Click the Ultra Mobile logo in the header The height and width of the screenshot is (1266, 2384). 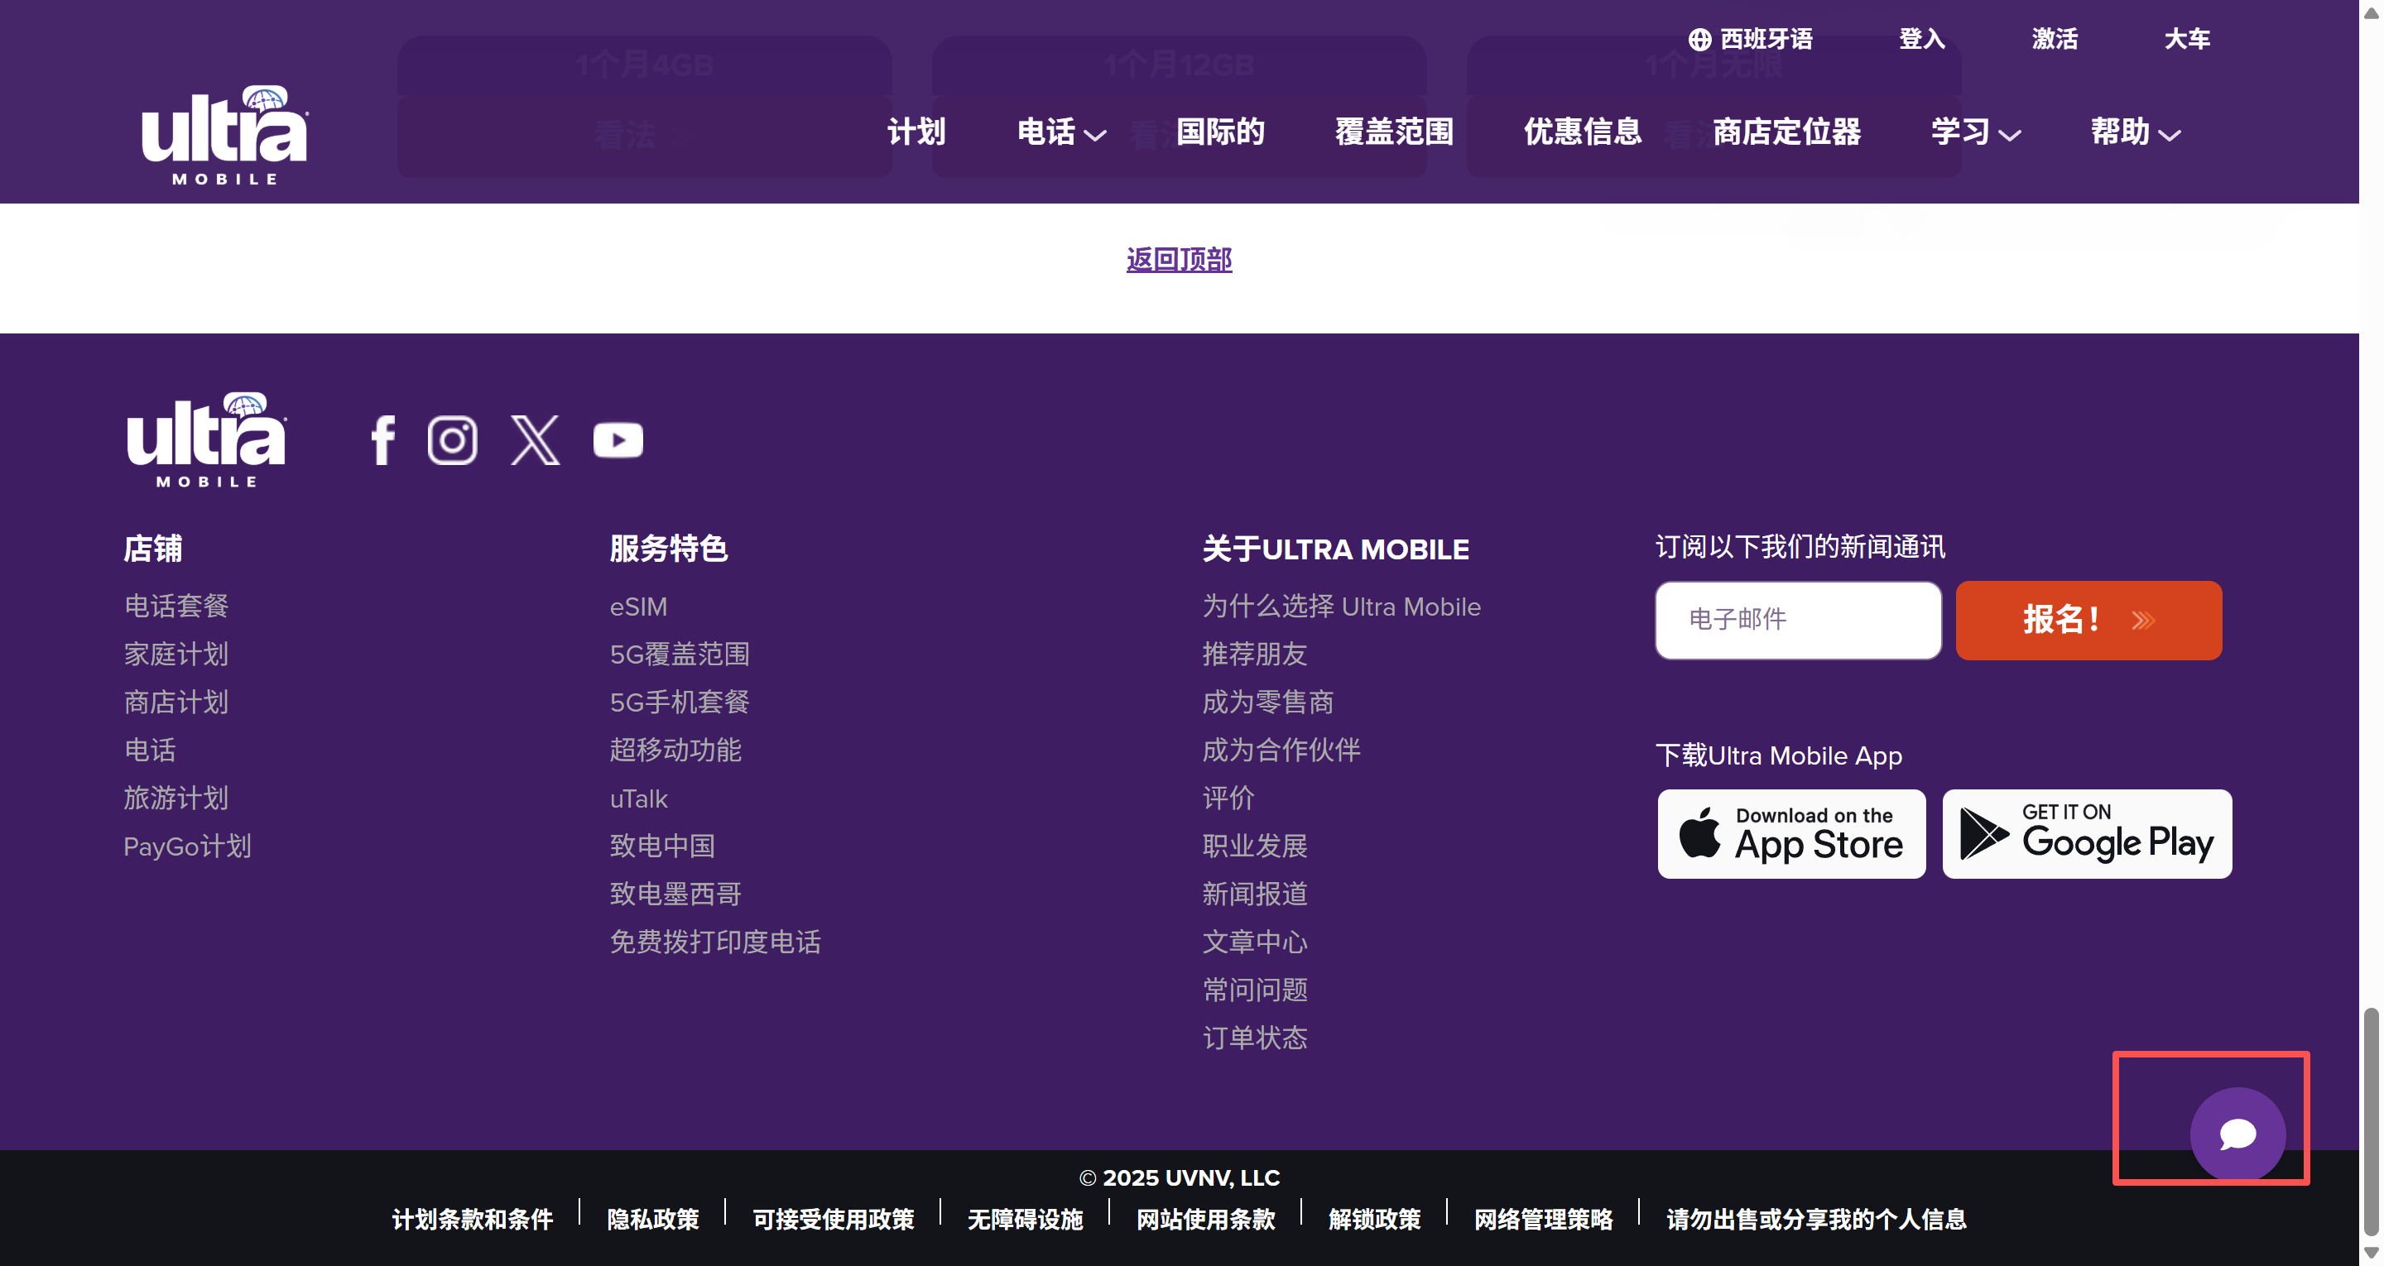point(225,135)
